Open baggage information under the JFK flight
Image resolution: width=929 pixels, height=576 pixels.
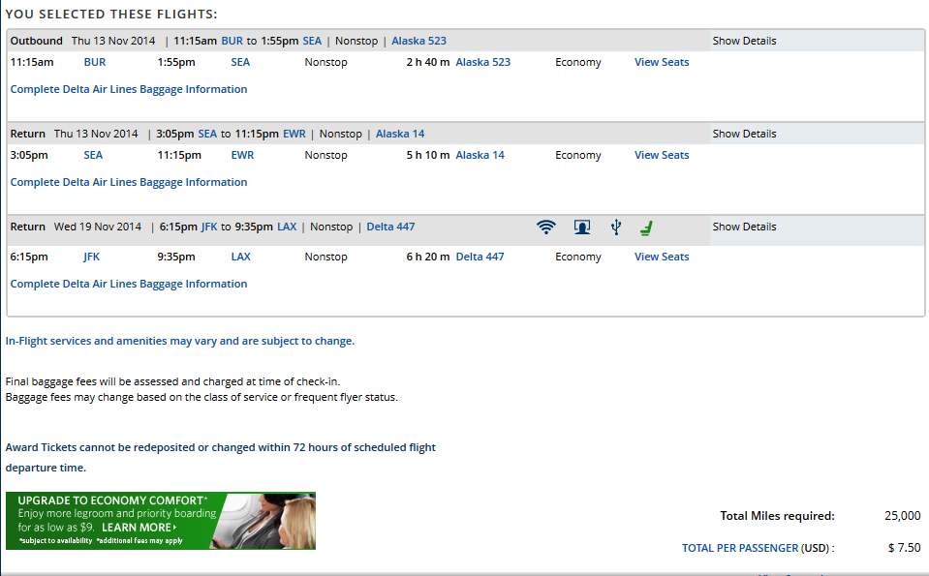tap(129, 285)
